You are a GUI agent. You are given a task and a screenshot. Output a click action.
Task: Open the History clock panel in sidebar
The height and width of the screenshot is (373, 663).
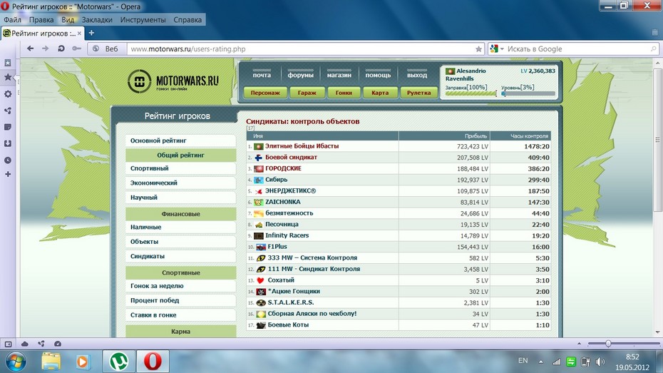(x=8, y=160)
